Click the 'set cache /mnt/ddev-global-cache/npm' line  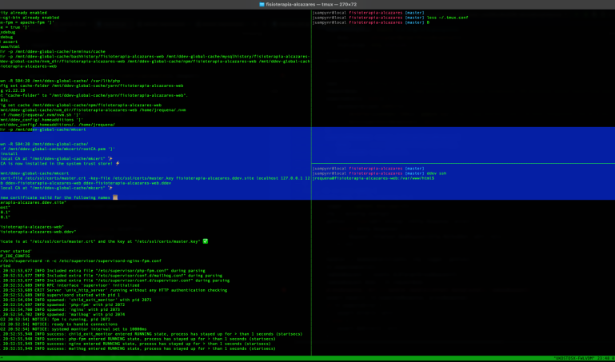[x=81, y=105]
